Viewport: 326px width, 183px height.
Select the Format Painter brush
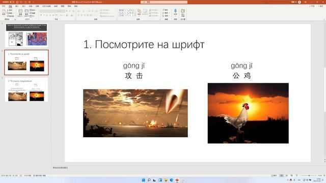(x=8, y=16)
